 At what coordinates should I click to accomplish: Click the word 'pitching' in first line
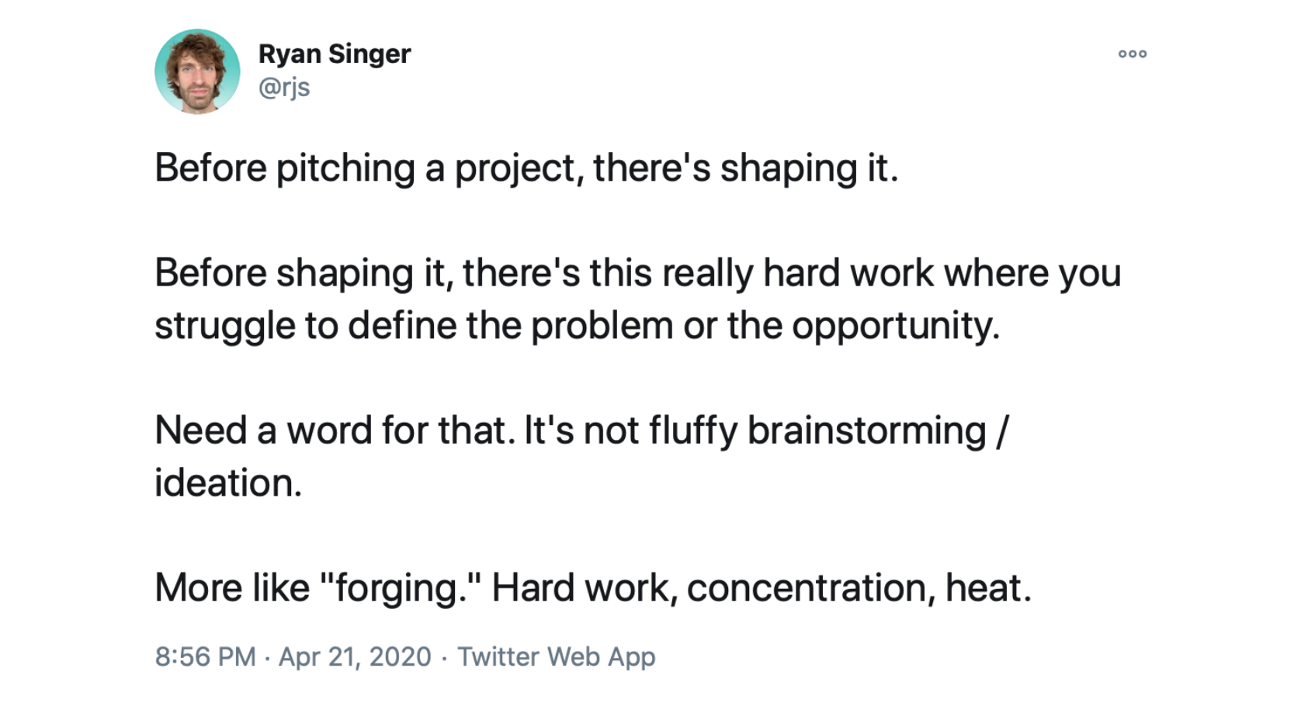[345, 168]
